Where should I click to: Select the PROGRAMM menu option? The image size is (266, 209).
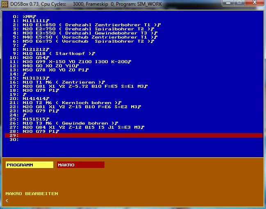(x=30, y=165)
